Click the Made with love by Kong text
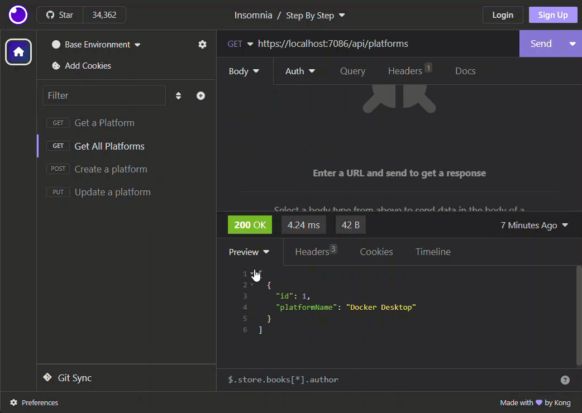 (535, 402)
